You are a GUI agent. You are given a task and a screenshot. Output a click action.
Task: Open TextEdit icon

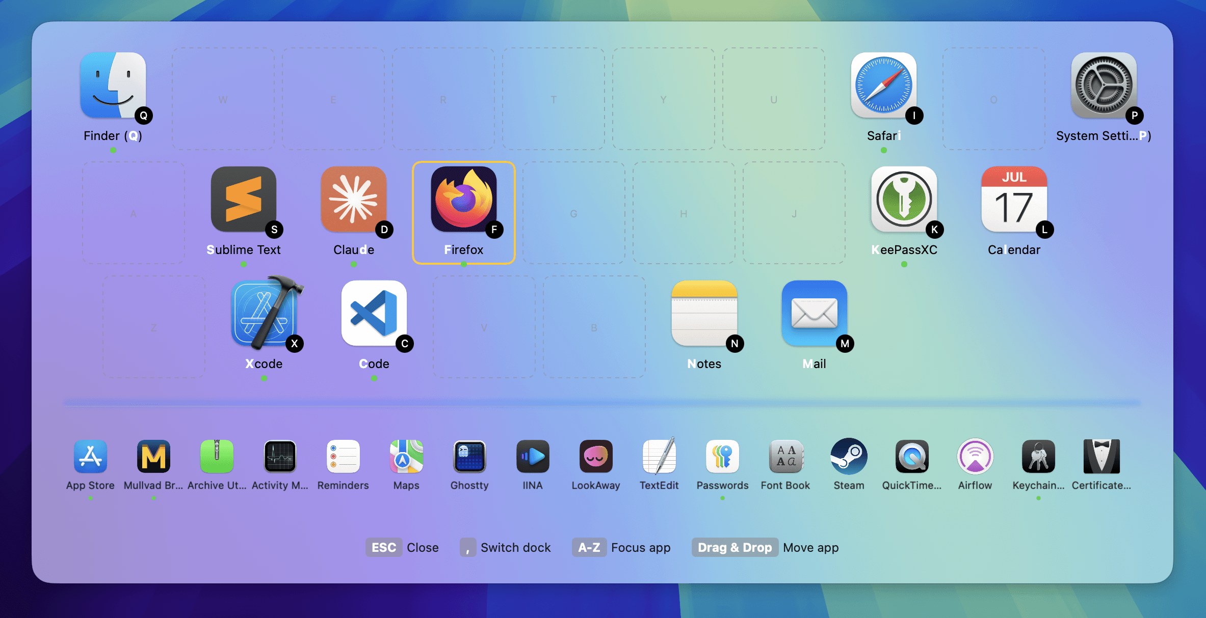[x=659, y=456]
